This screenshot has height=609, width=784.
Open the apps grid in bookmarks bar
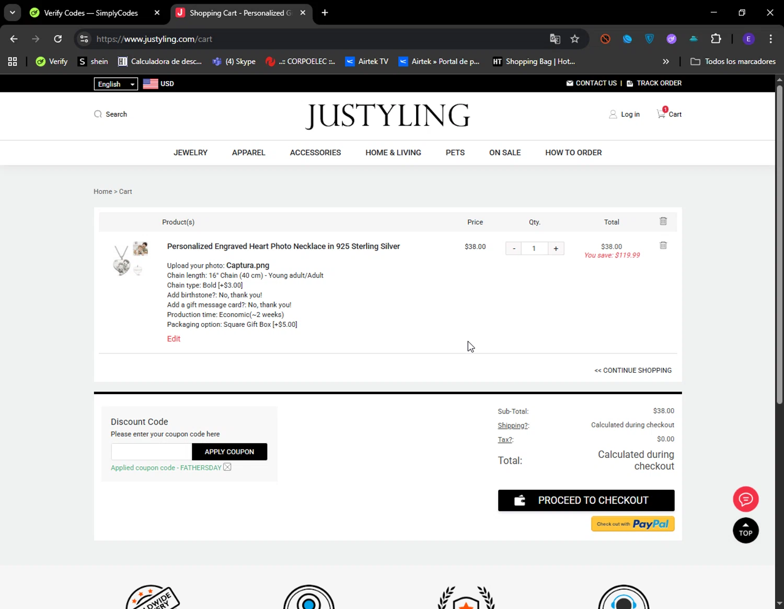click(13, 62)
